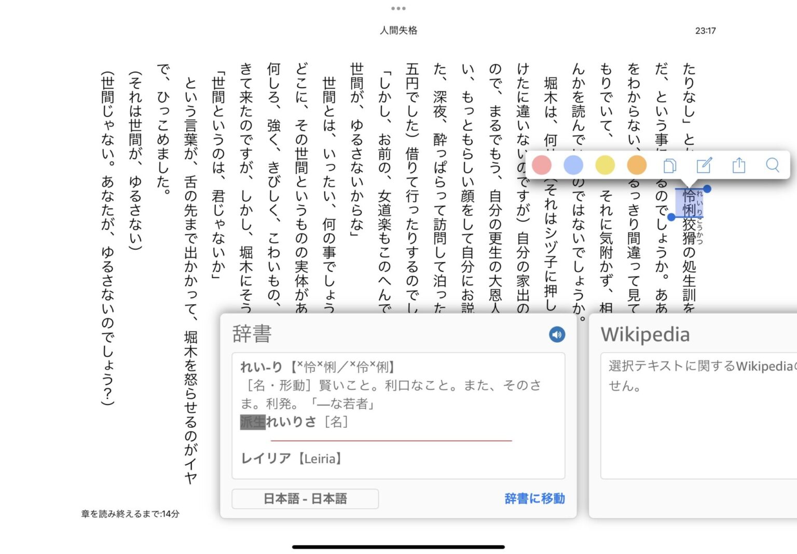The height and width of the screenshot is (554, 797).
Task: Pick the orange highlight color
Action: point(637,165)
